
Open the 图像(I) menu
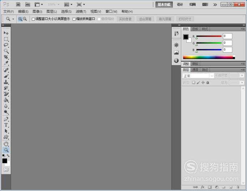(x=37, y=12)
